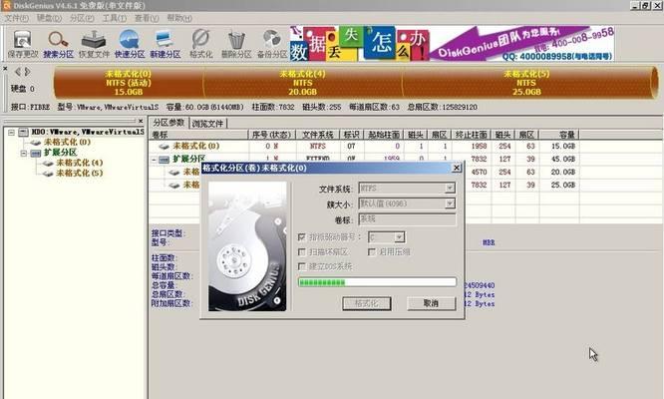Screen dimensions: 664x399
Task: Click the green format progress bar
Action: 377,282
